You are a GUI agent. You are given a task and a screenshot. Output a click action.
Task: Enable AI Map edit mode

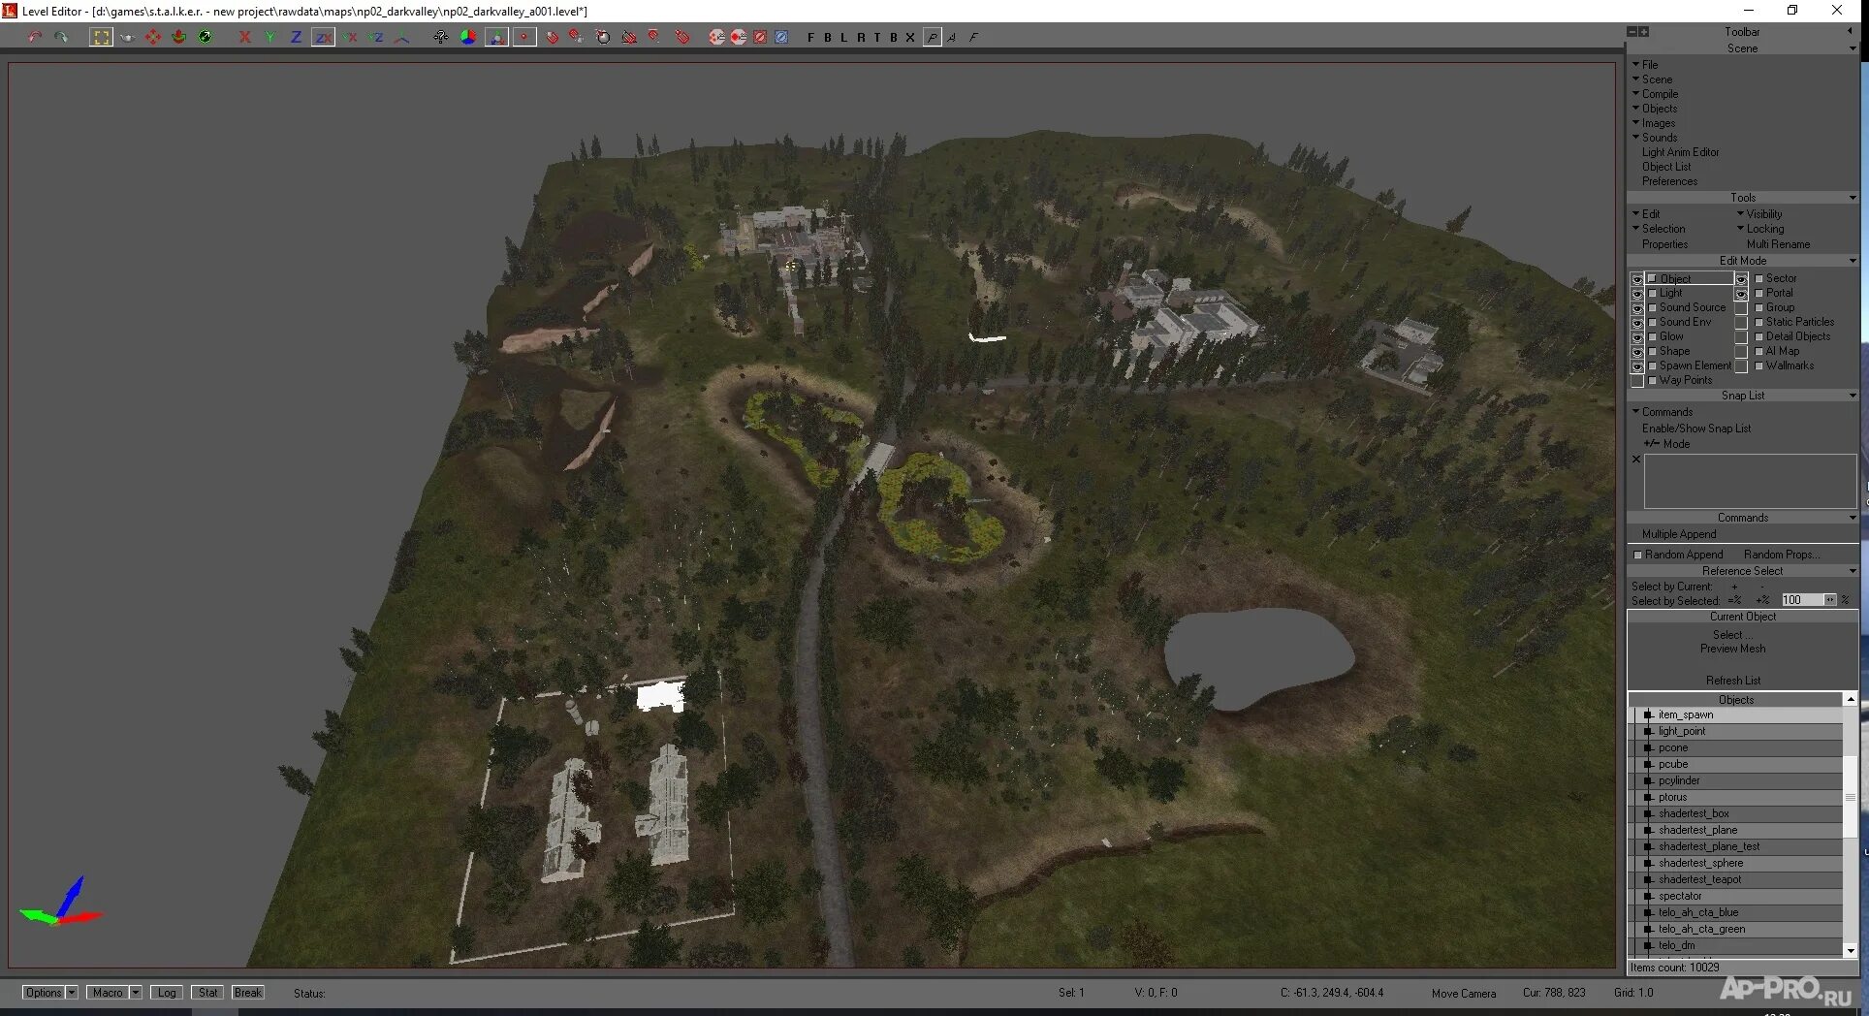tap(1759, 351)
